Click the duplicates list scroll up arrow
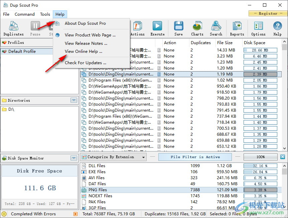Image resolution: width=288 pixels, height=218 pixels. [x=284, y=41]
